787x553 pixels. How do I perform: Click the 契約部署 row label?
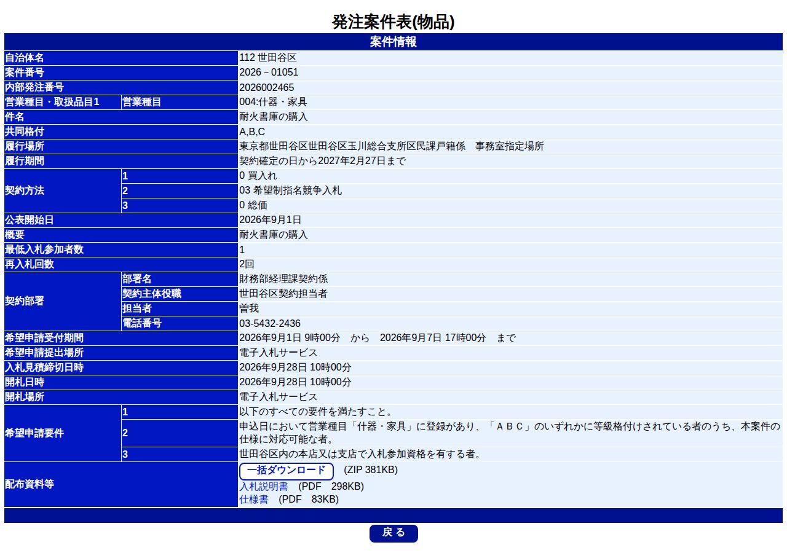pyautogui.click(x=25, y=301)
